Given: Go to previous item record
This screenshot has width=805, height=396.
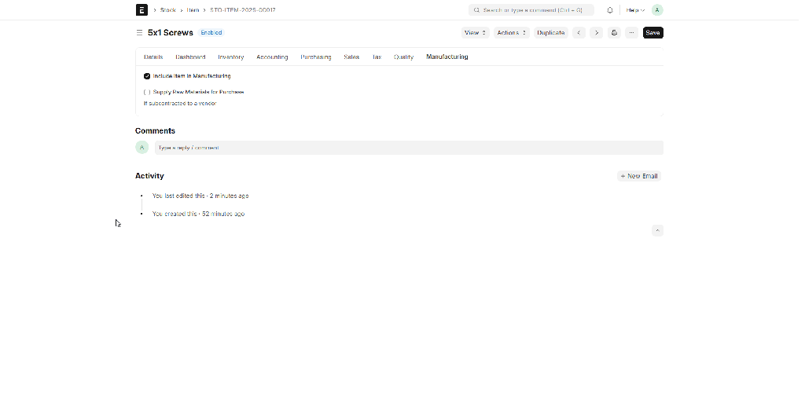Looking at the screenshot, I should (579, 33).
